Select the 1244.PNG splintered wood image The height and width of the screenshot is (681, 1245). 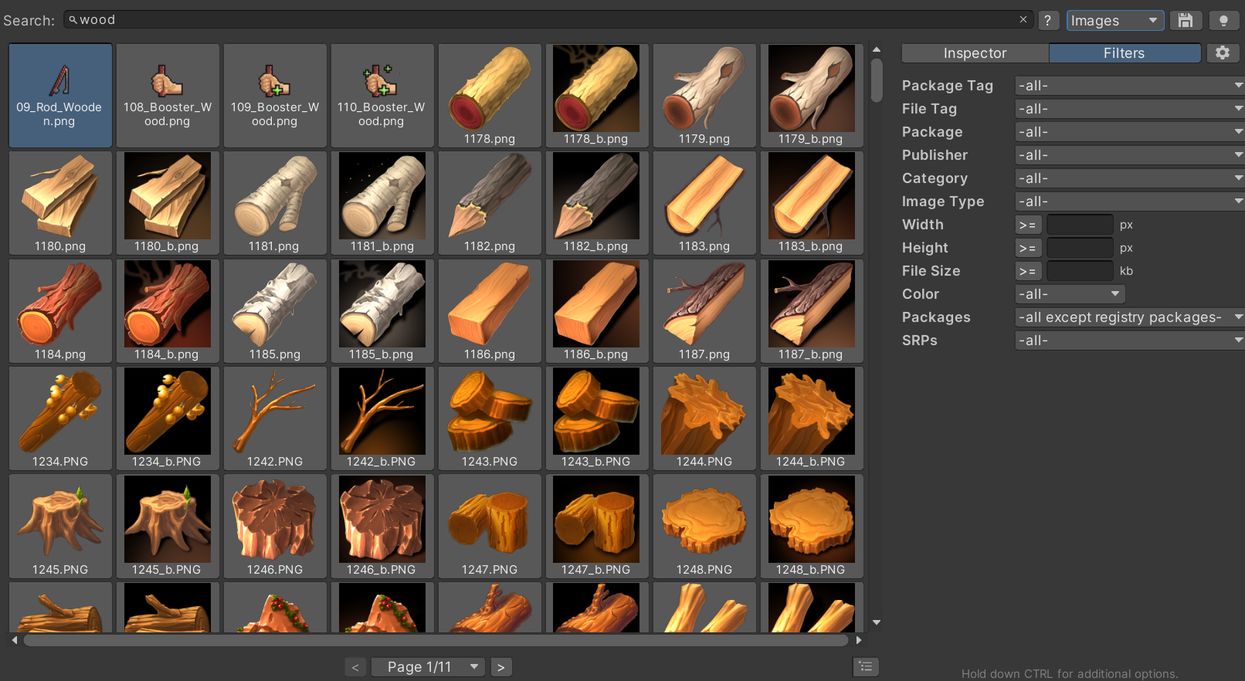pos(704,418)
